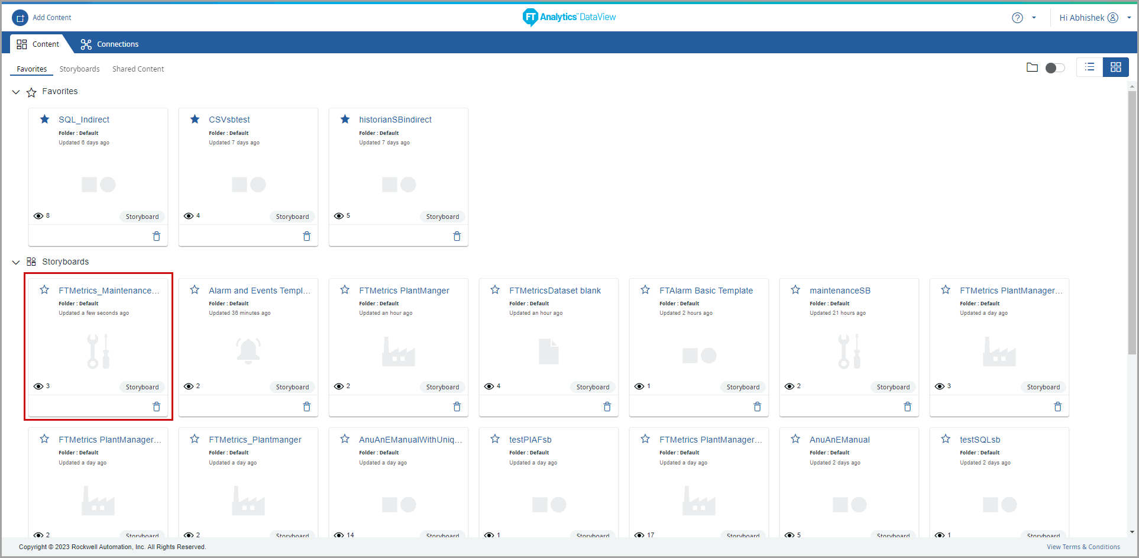The image size is (1139, 558).
Task: Favorite the AnuAnEManual star
Action: (795, 439)
